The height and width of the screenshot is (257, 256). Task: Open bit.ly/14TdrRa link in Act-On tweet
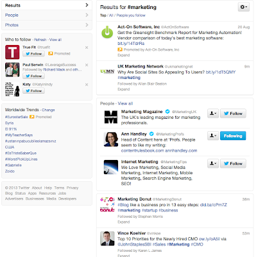[131, 44]
